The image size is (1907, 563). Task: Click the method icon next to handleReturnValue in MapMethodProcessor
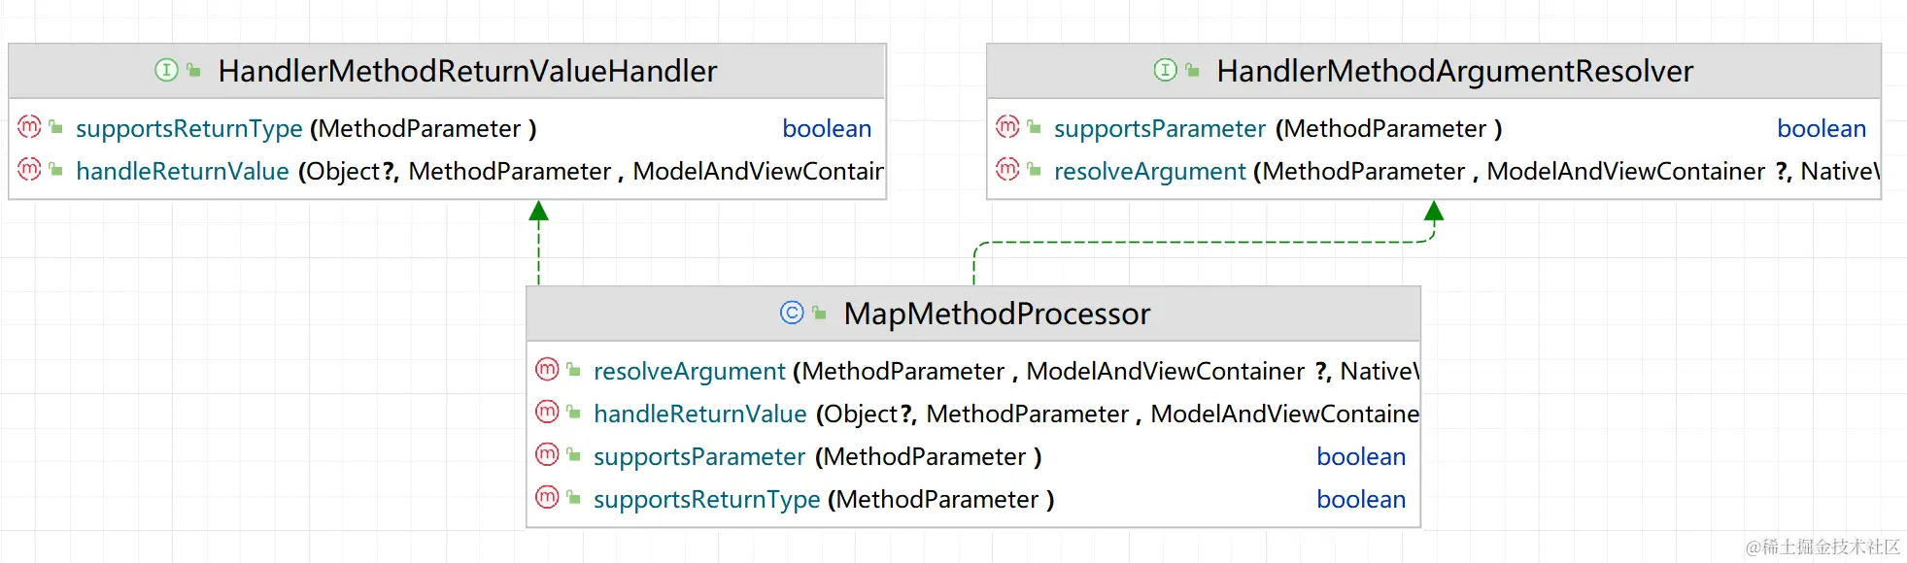(x=548, y=413)
